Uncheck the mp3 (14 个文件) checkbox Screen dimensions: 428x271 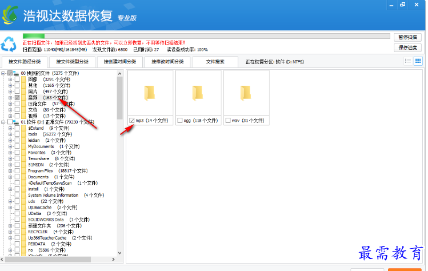pyautogui.click(x=132, y=120)
